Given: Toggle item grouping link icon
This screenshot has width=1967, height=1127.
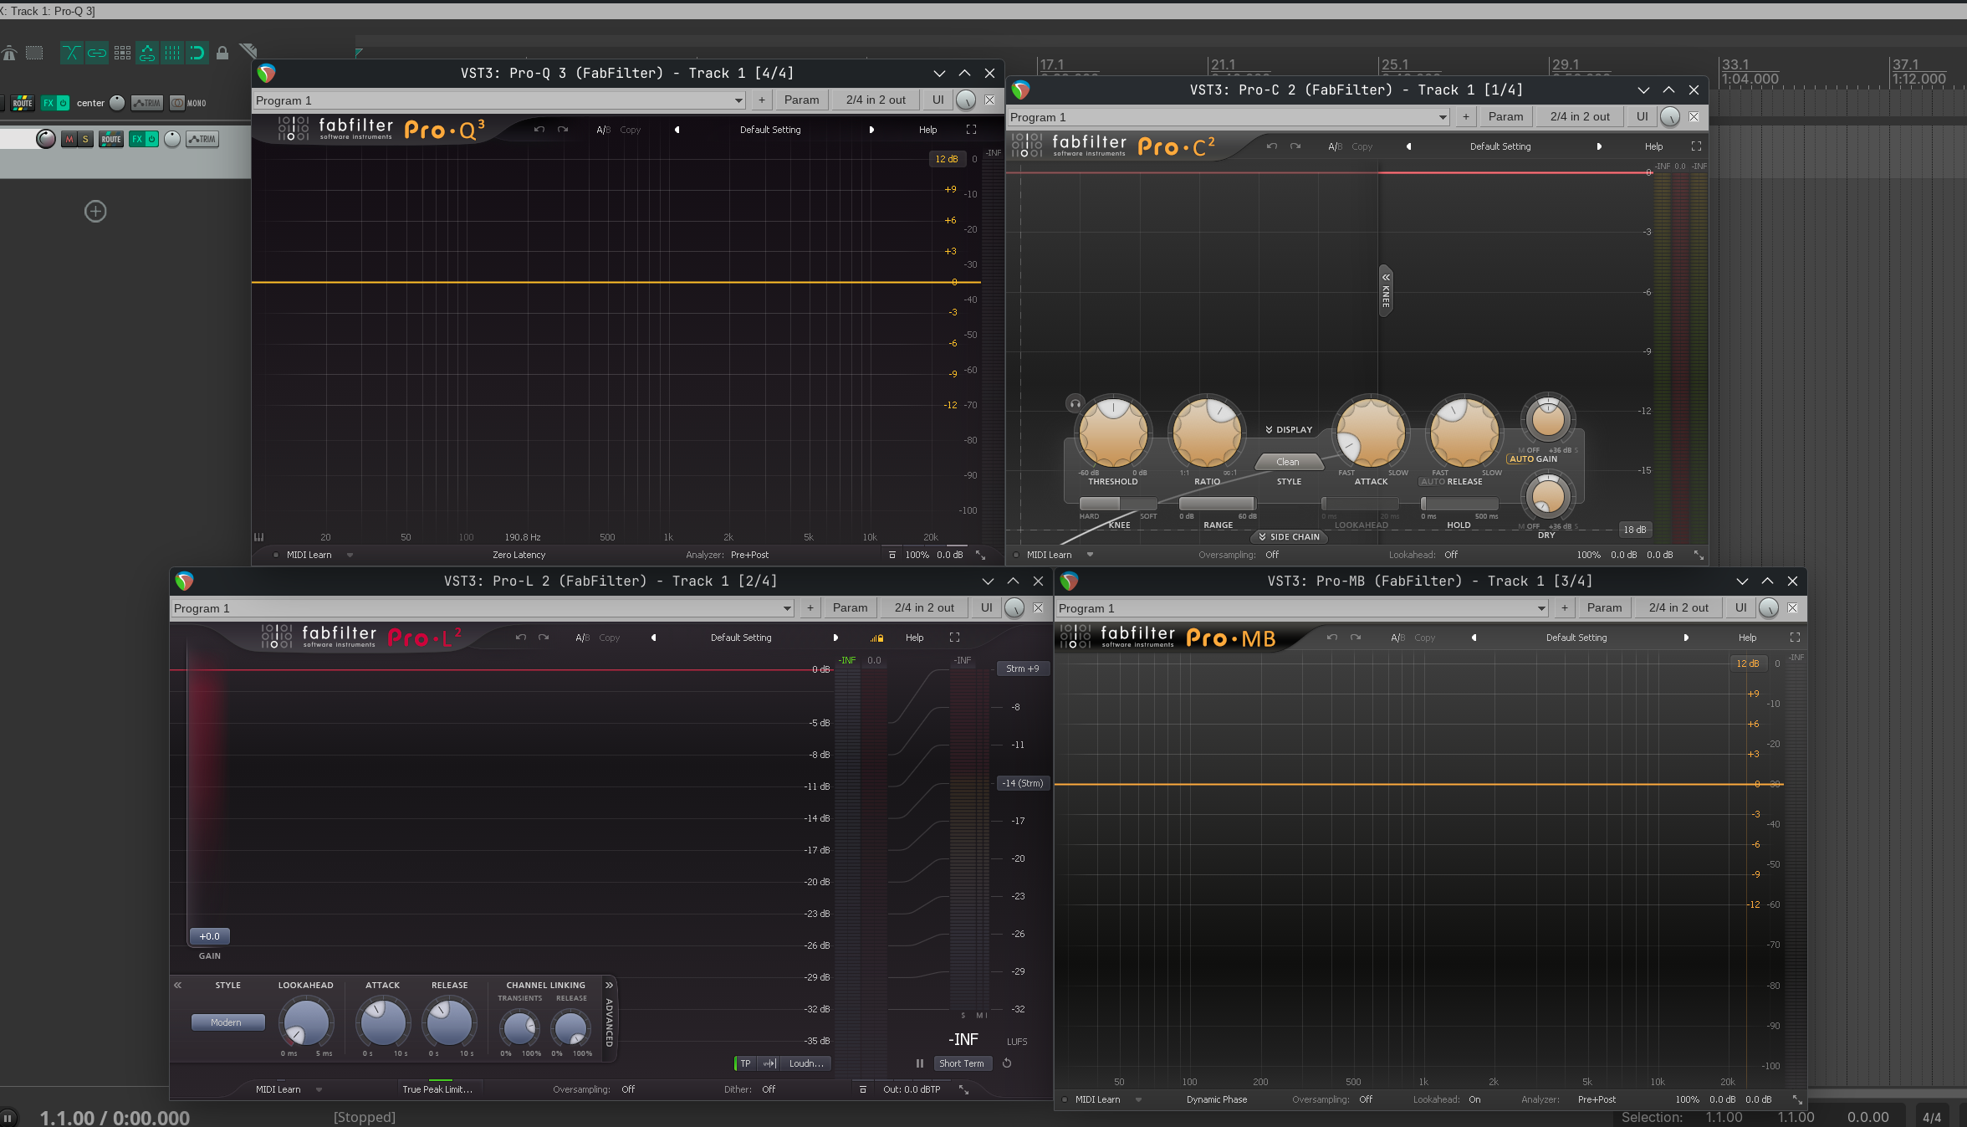Looking at the screenshot, I should (x=97, y=54).
